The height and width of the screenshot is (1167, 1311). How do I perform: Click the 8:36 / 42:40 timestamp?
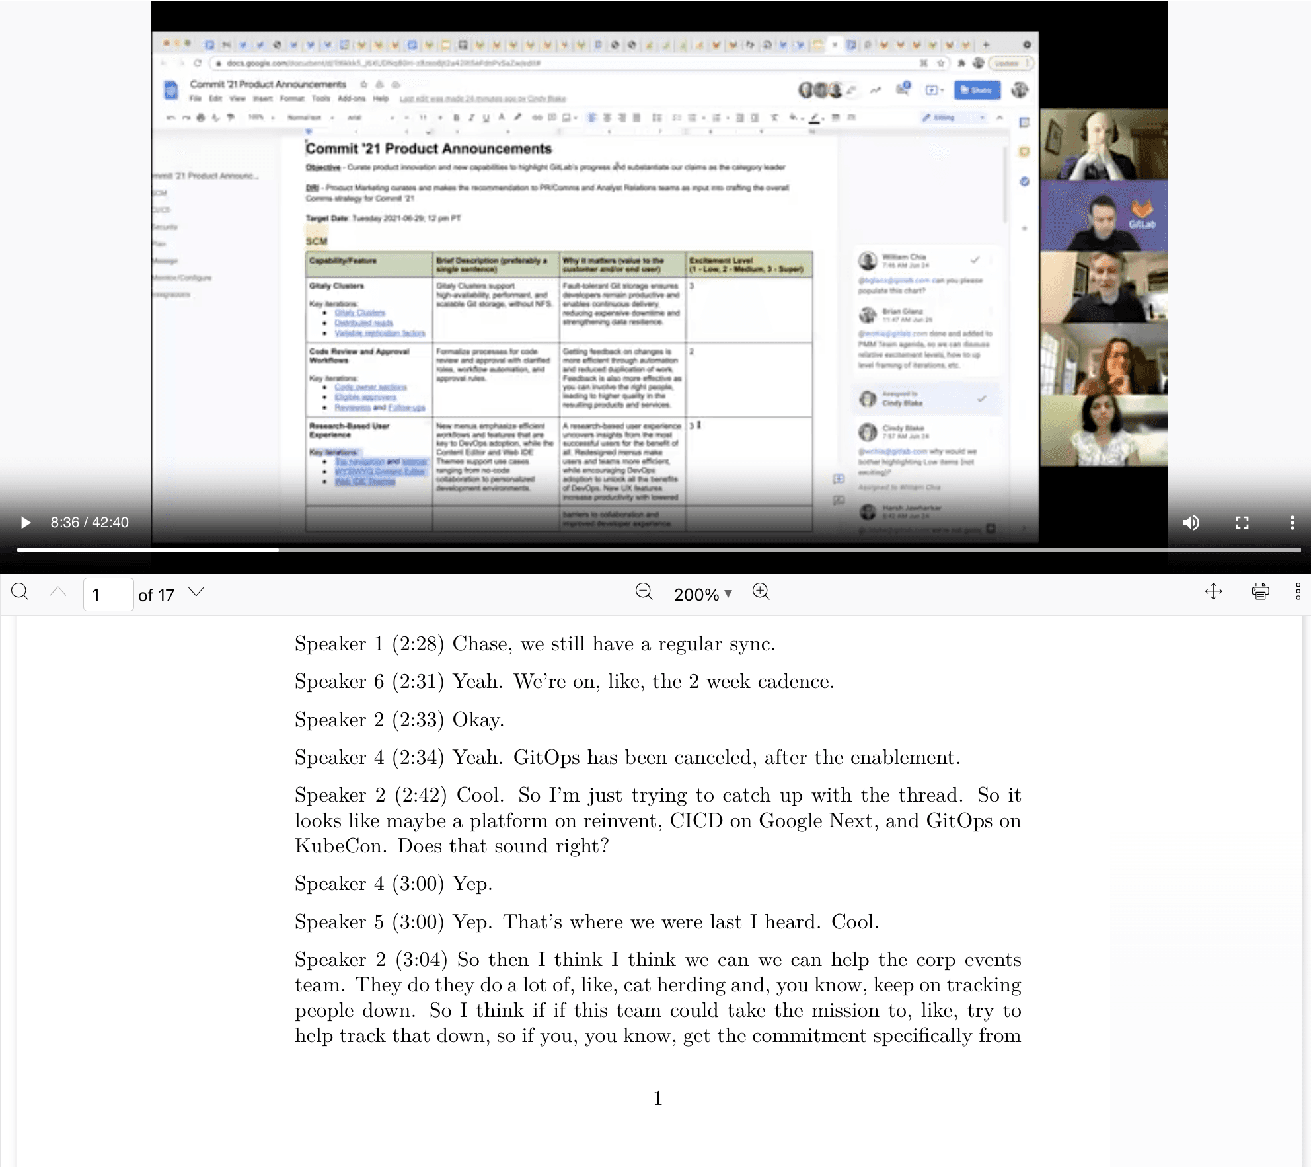point(90,523)
